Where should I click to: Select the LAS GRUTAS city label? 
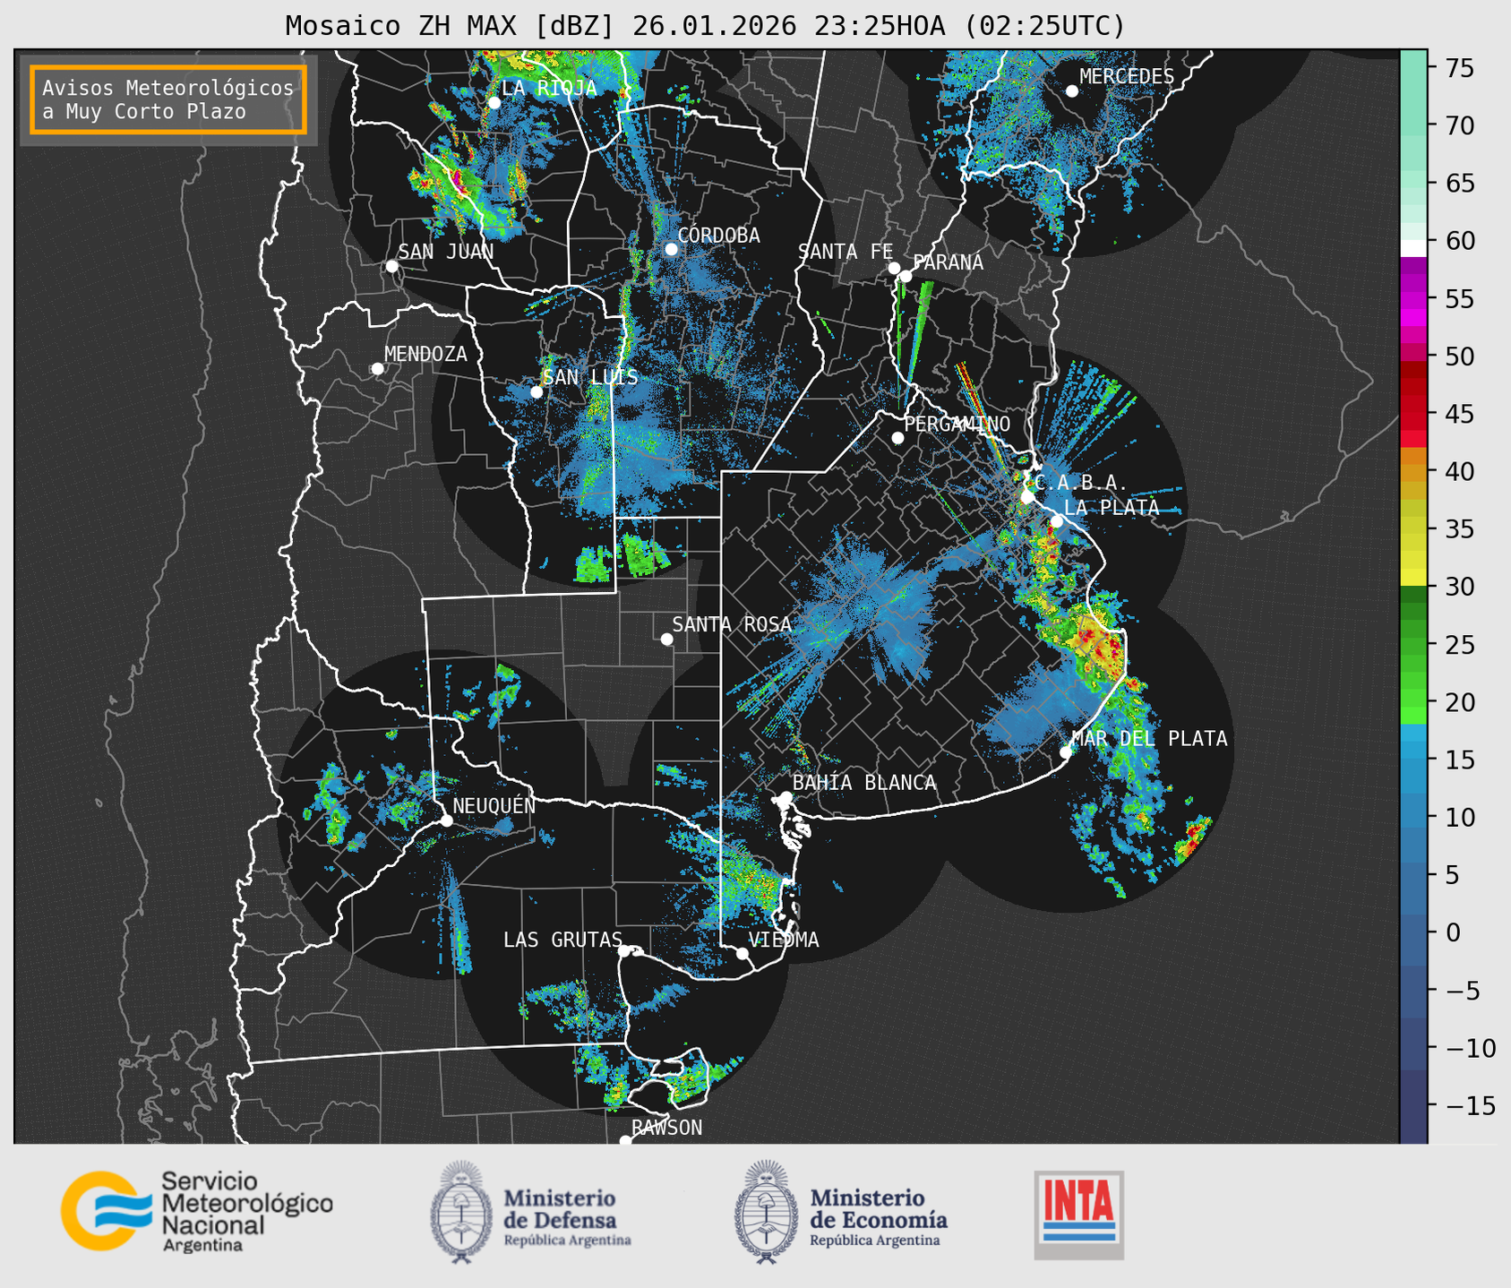(x=562, y=940)
